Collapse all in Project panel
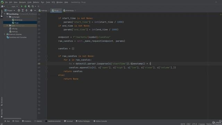Viewport: 222px width, 125px height. point(26,10)
